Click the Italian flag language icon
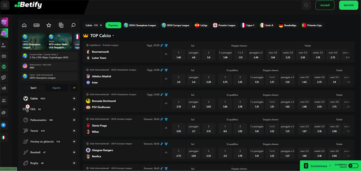The width and height of the screenshot is (361, 171). [x=4, y=137]
